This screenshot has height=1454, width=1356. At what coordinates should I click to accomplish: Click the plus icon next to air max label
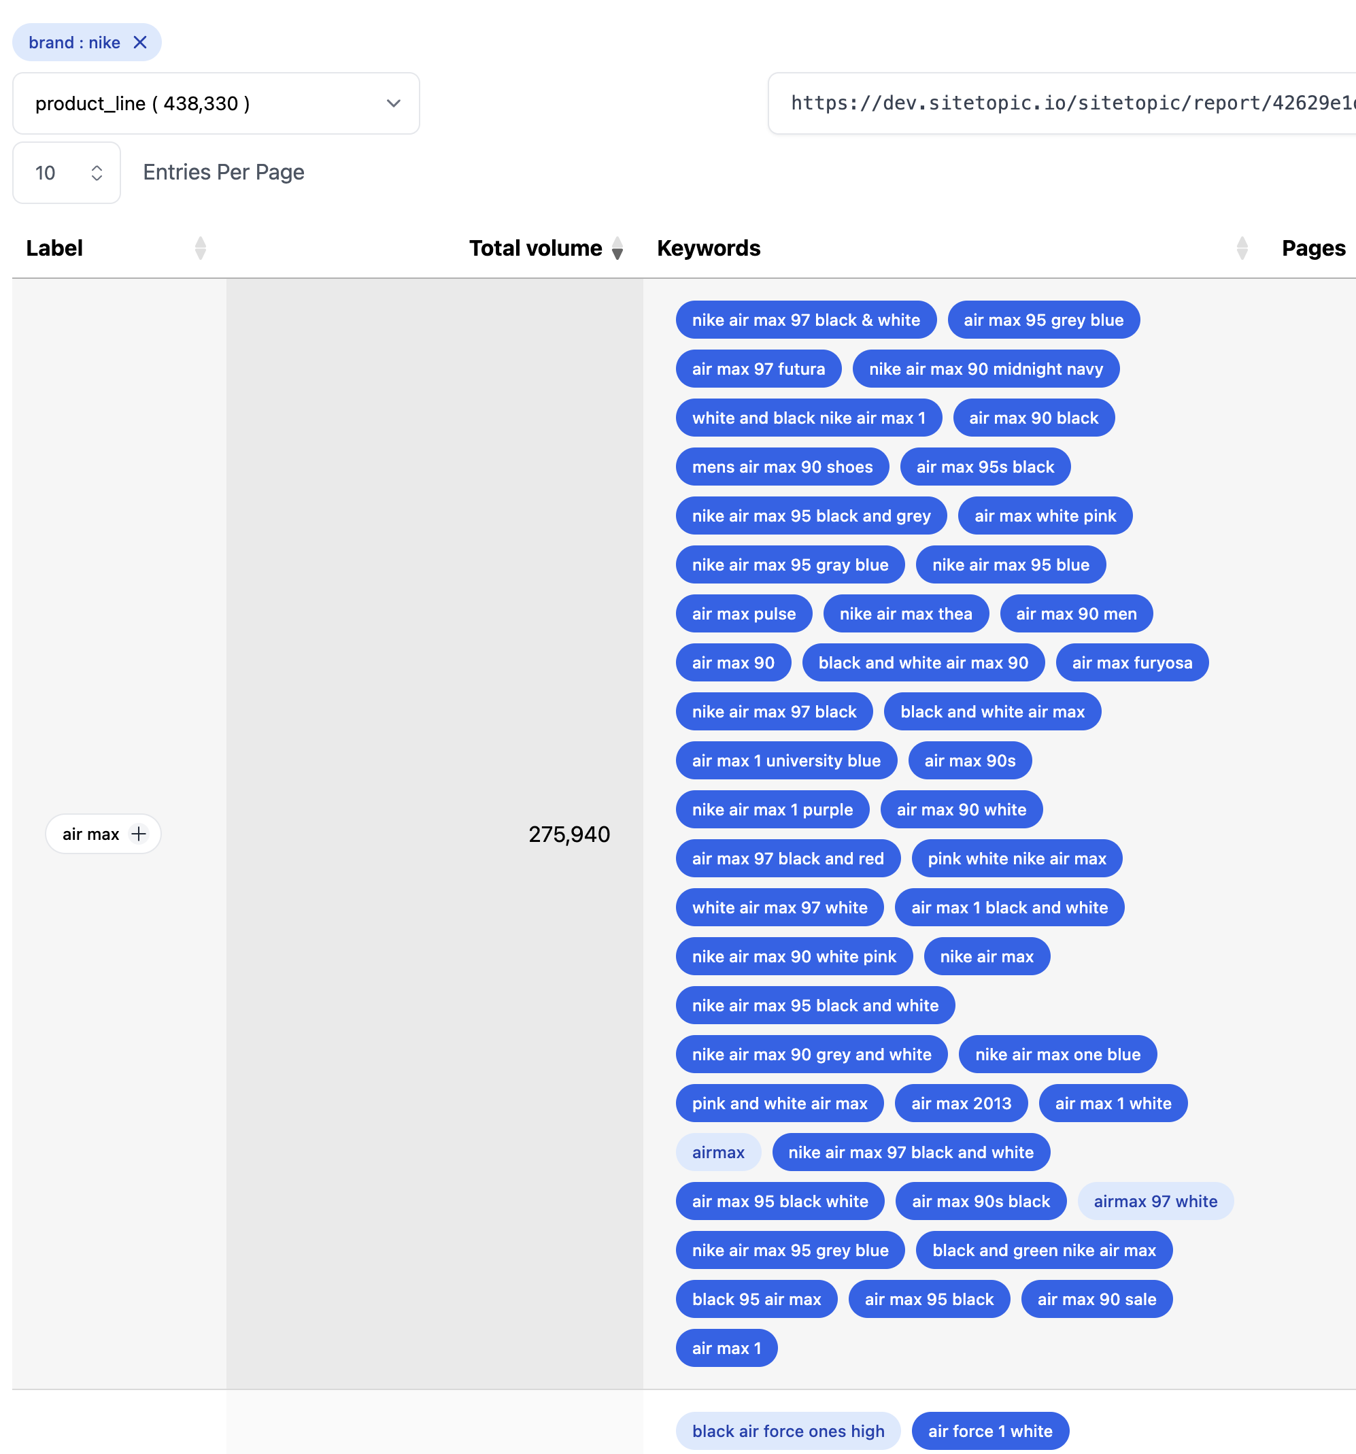point(137,833)
